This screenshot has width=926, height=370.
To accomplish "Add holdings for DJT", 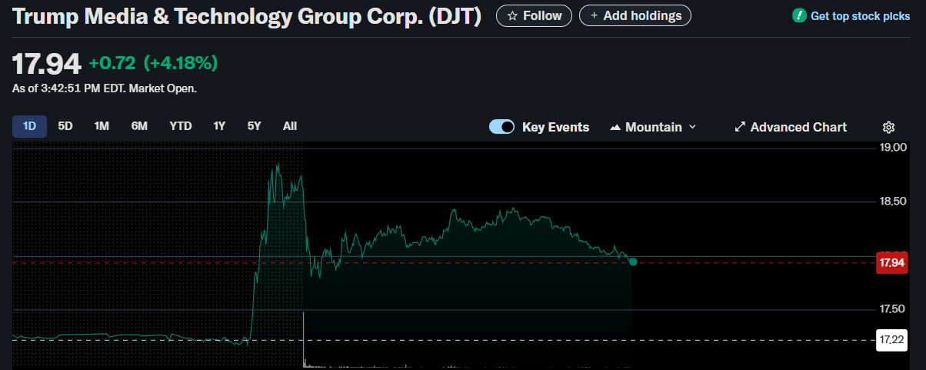I will point(635,15).
